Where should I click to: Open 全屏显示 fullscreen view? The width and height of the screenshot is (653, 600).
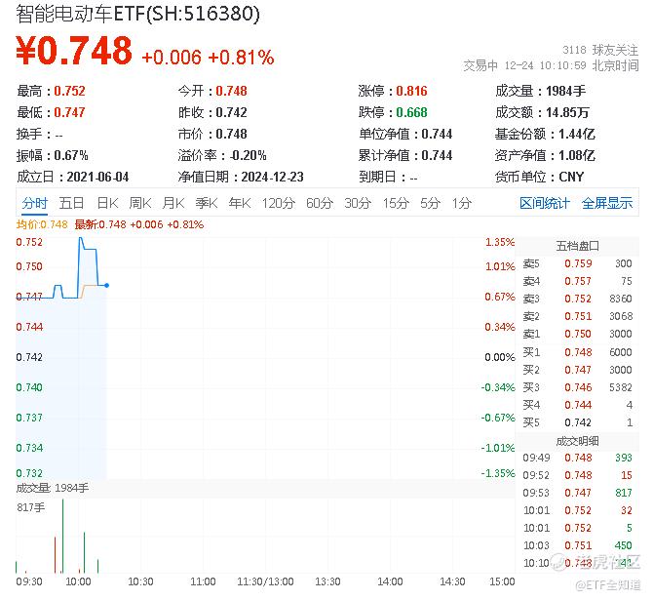tap(607, 203)
